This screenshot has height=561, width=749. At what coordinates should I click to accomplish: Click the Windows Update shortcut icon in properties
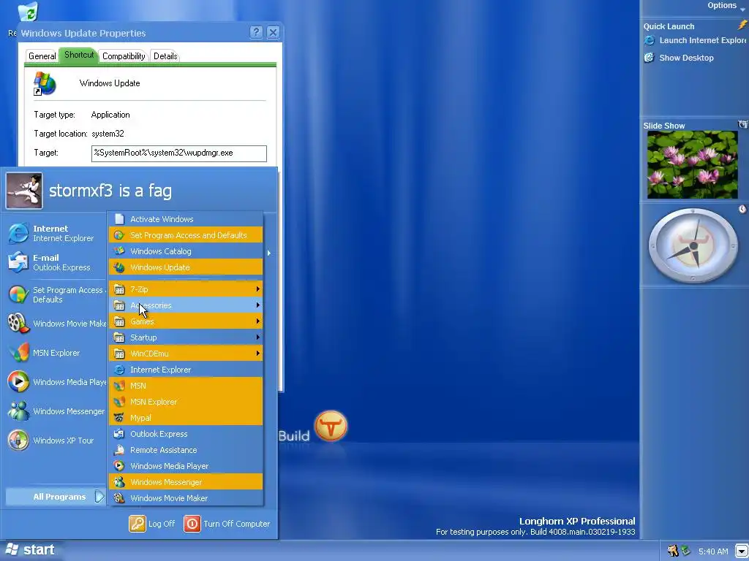(45, 83)
